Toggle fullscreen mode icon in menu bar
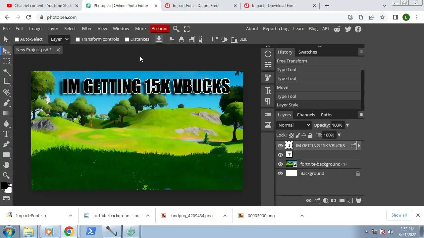This screenshot has height=238, width=424. [x=187, y=29]
